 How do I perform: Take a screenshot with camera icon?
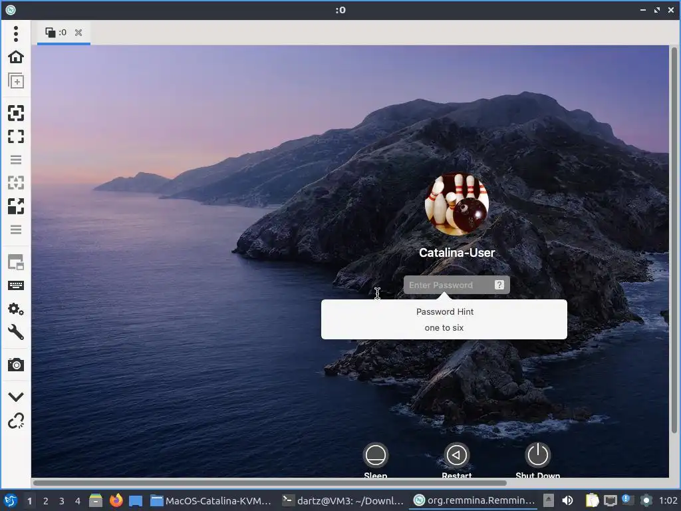tap(16, 365)
